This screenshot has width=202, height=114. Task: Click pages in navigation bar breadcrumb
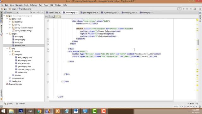point(13,9)
